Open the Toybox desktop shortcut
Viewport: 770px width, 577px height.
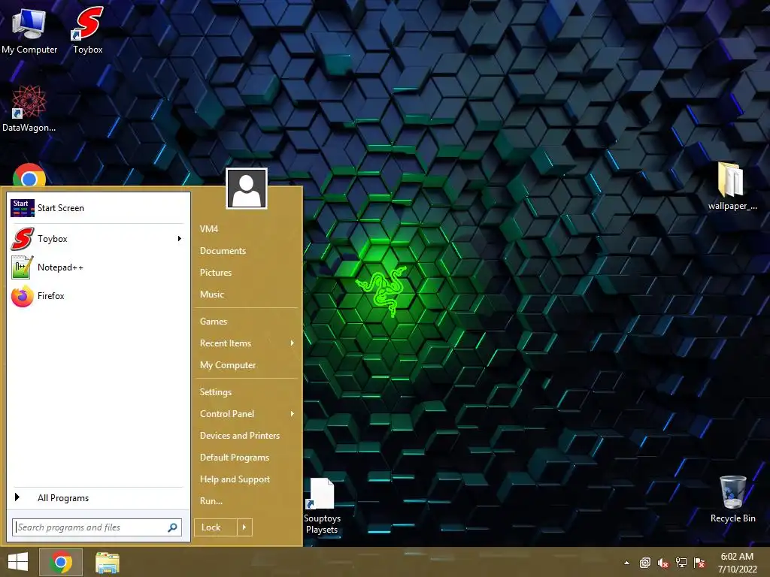(88, 30)
